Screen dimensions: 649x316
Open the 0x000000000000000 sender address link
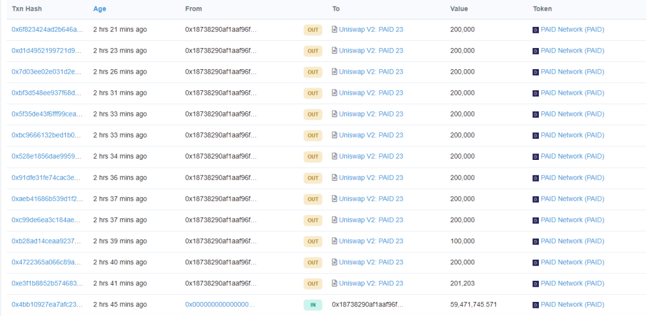click(x=220, y=304)
